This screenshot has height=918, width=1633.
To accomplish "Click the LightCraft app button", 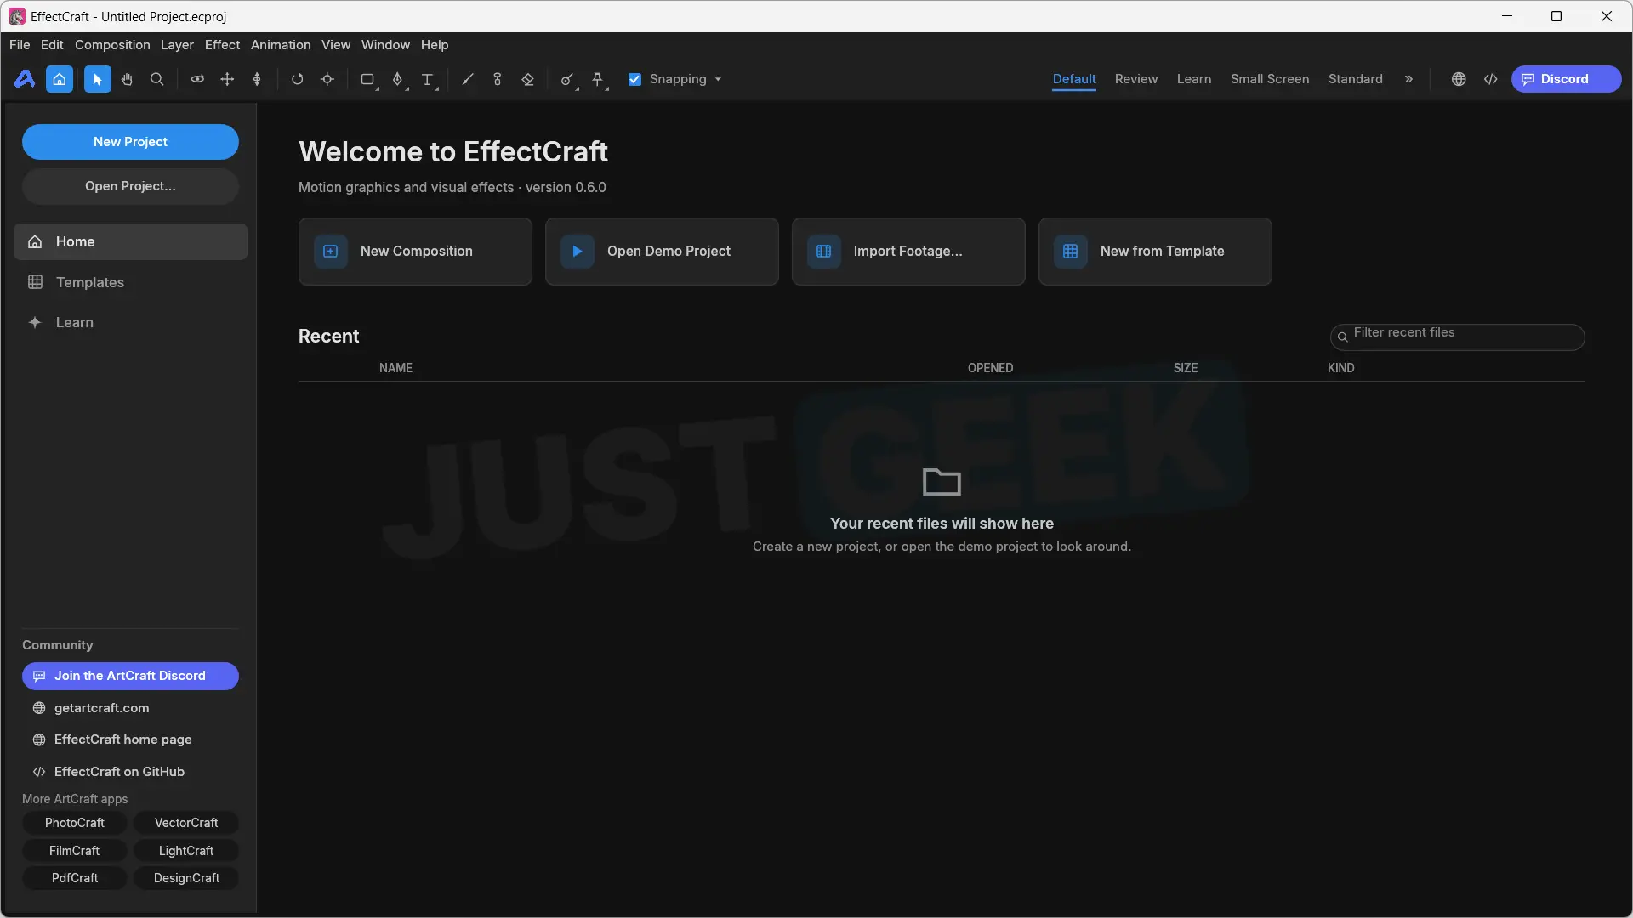I will click(x=186, y=851).
